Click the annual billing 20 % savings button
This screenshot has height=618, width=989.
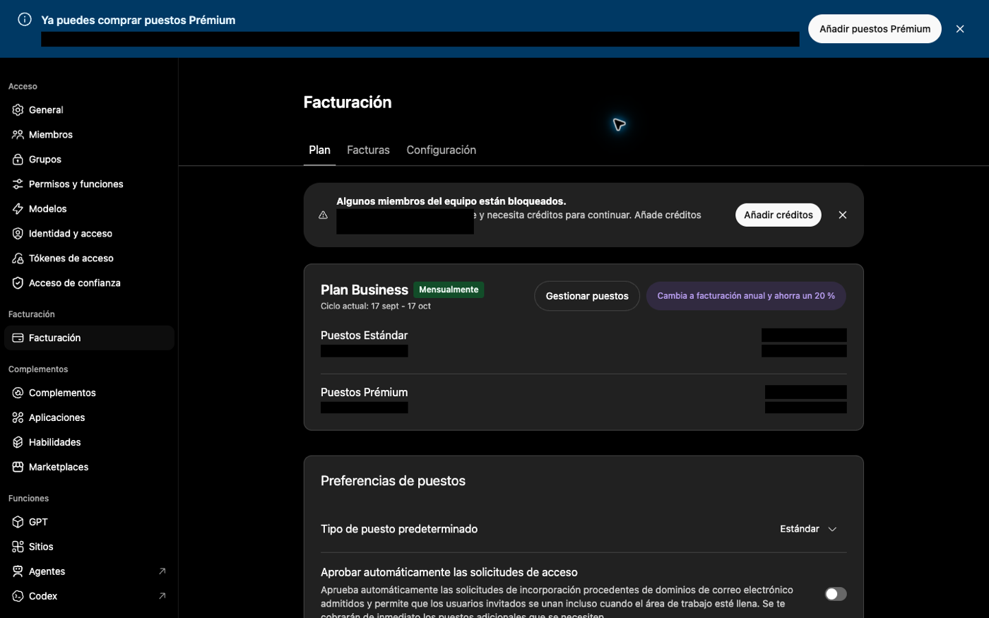[746, 296]
